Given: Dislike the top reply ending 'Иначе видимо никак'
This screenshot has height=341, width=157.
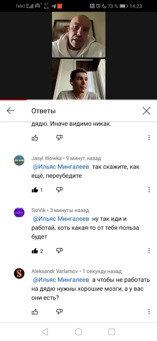Looking at the screenshot, I should tap(59, 137).
